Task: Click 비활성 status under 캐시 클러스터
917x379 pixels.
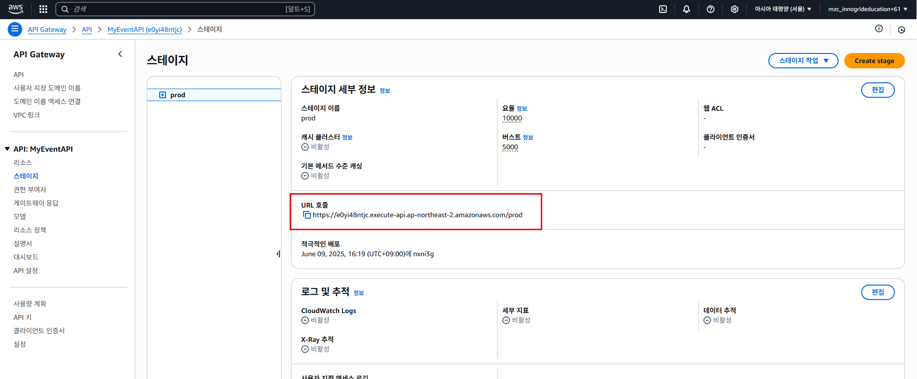Action: 316,147
